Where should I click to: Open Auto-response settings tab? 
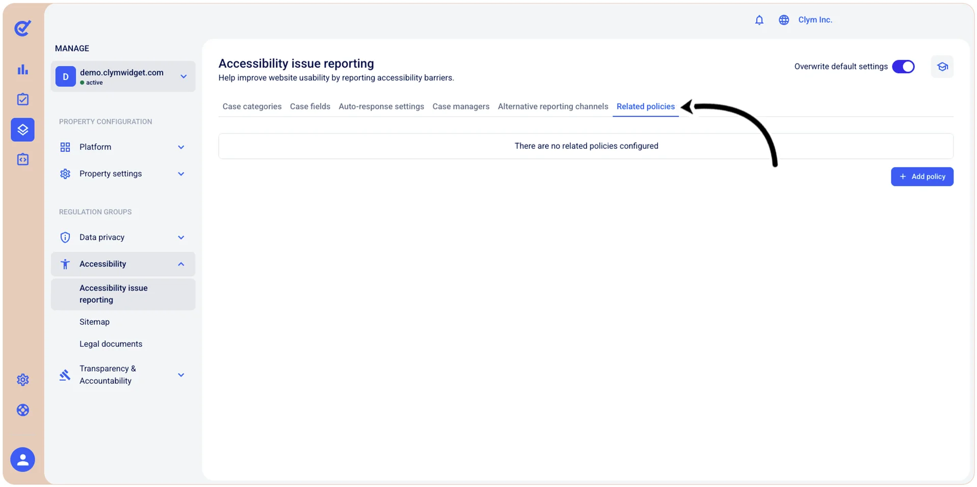(381, 107)
